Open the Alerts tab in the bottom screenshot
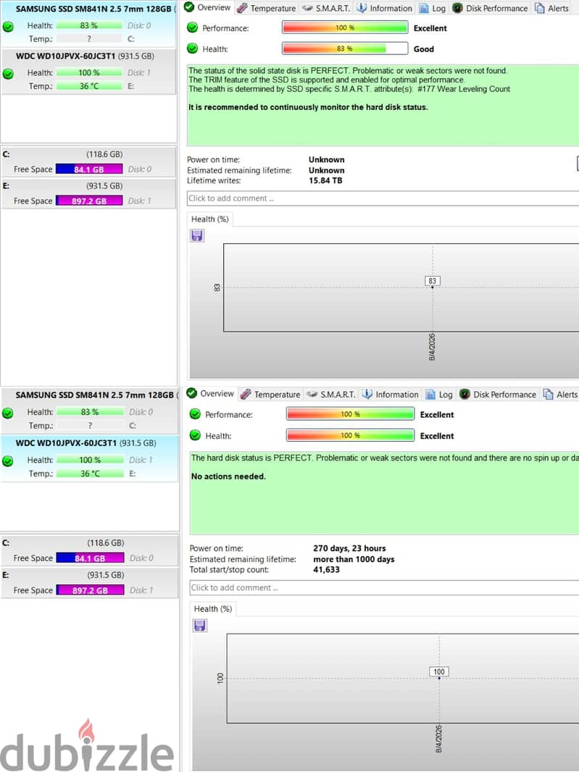 559,395
